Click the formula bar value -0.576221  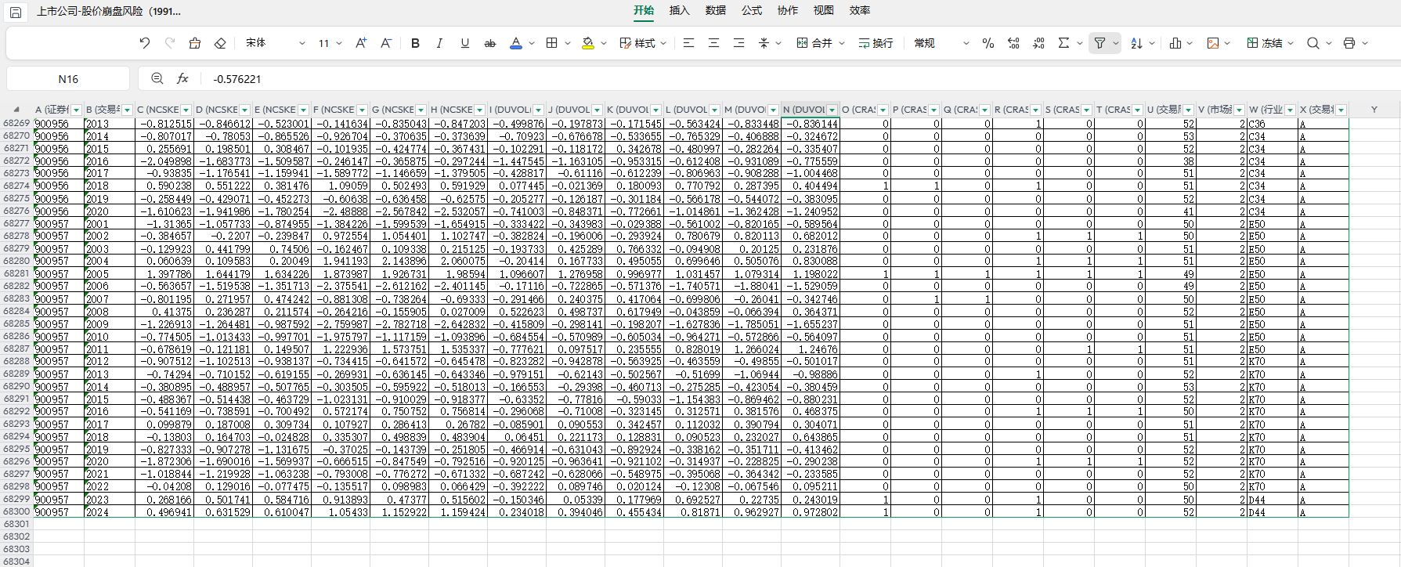click(x=237, y=79)
